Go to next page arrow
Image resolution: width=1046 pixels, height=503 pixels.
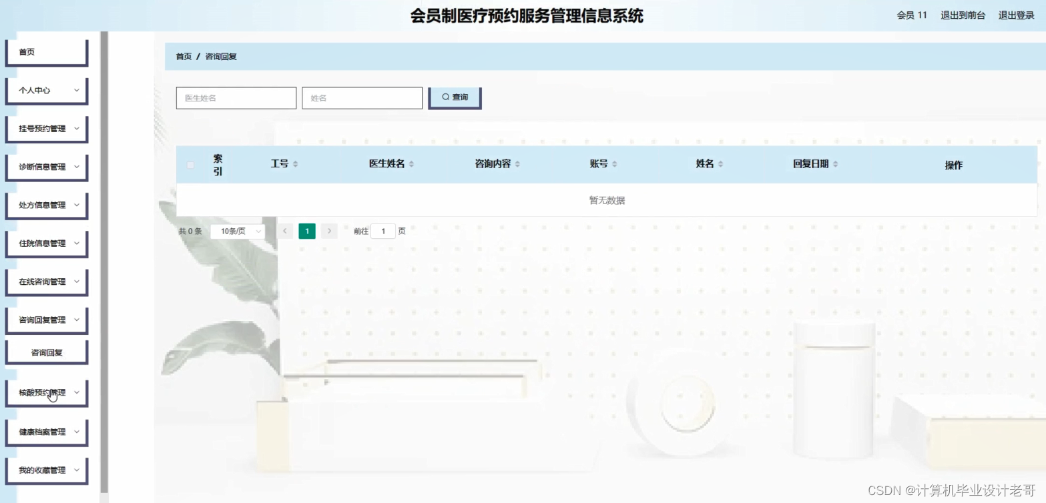point(329,231)
